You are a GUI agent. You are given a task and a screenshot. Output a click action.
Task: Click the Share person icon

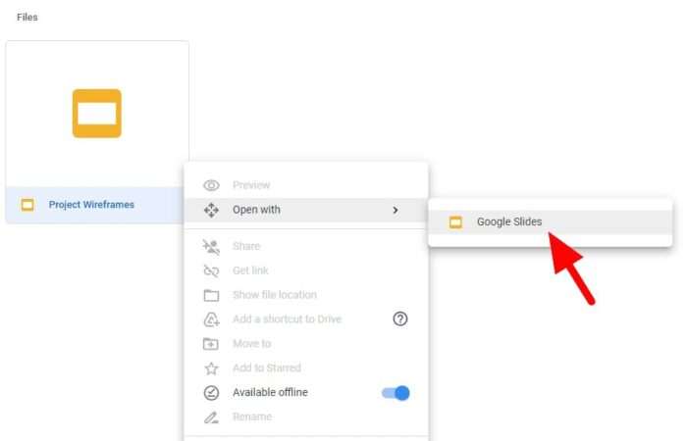211,247
